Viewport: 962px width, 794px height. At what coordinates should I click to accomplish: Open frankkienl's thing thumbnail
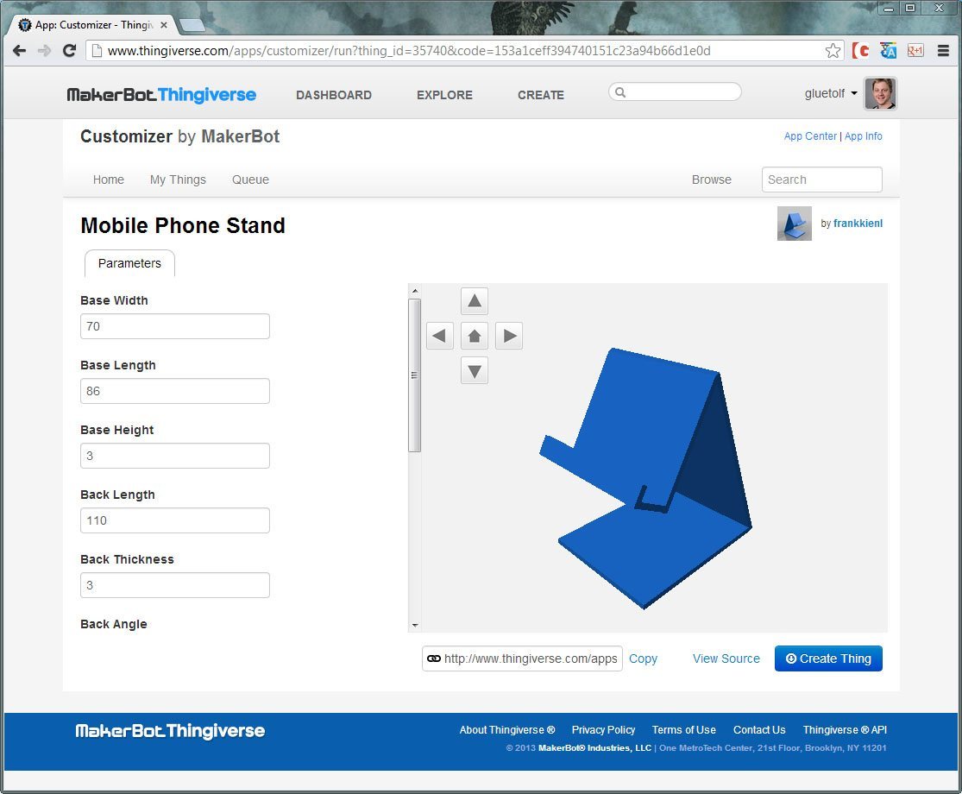(x=795, y=224)
